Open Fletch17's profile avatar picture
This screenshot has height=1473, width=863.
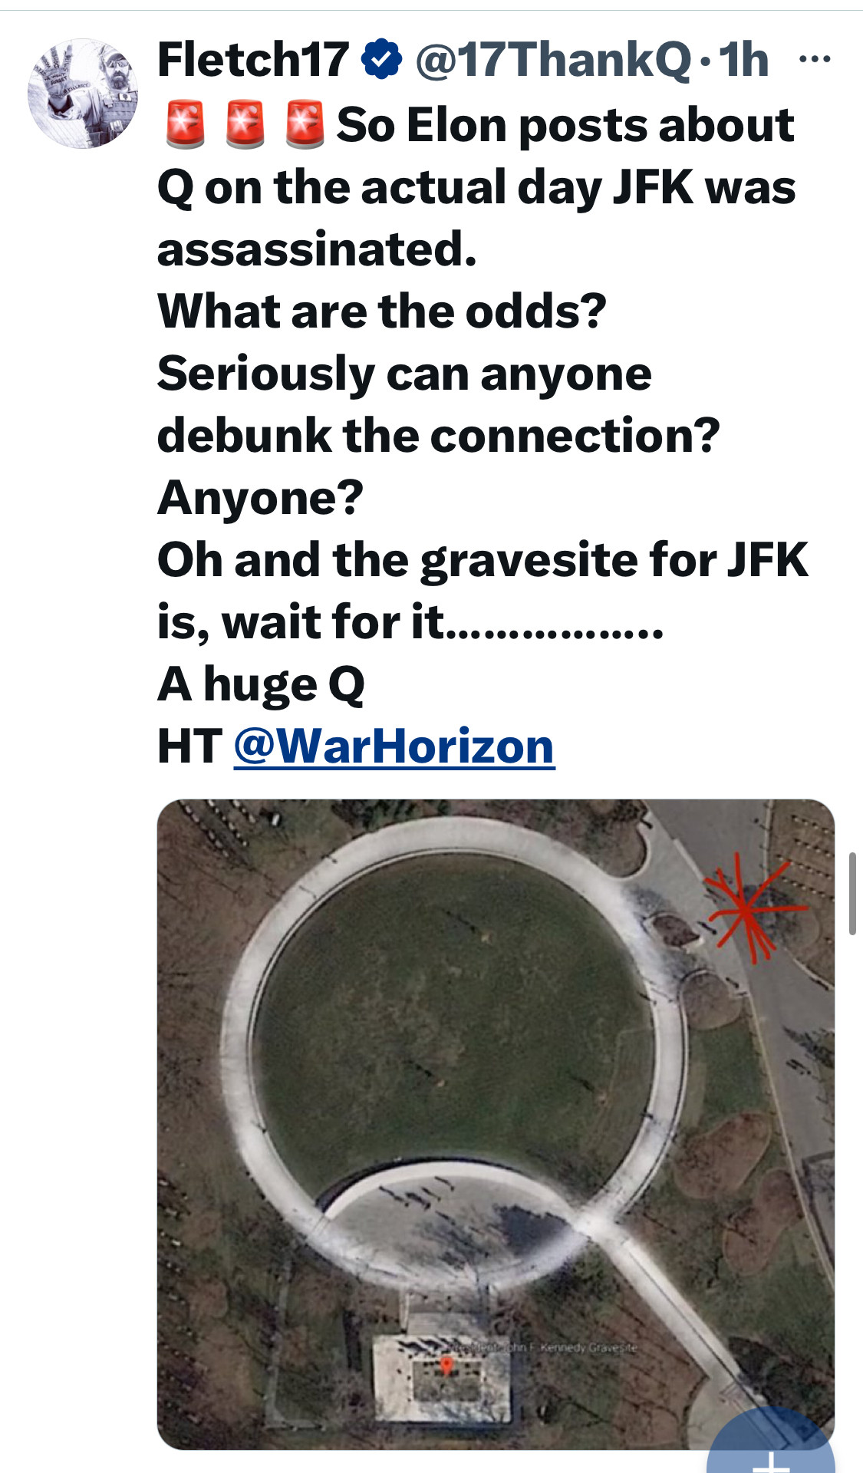84,94
